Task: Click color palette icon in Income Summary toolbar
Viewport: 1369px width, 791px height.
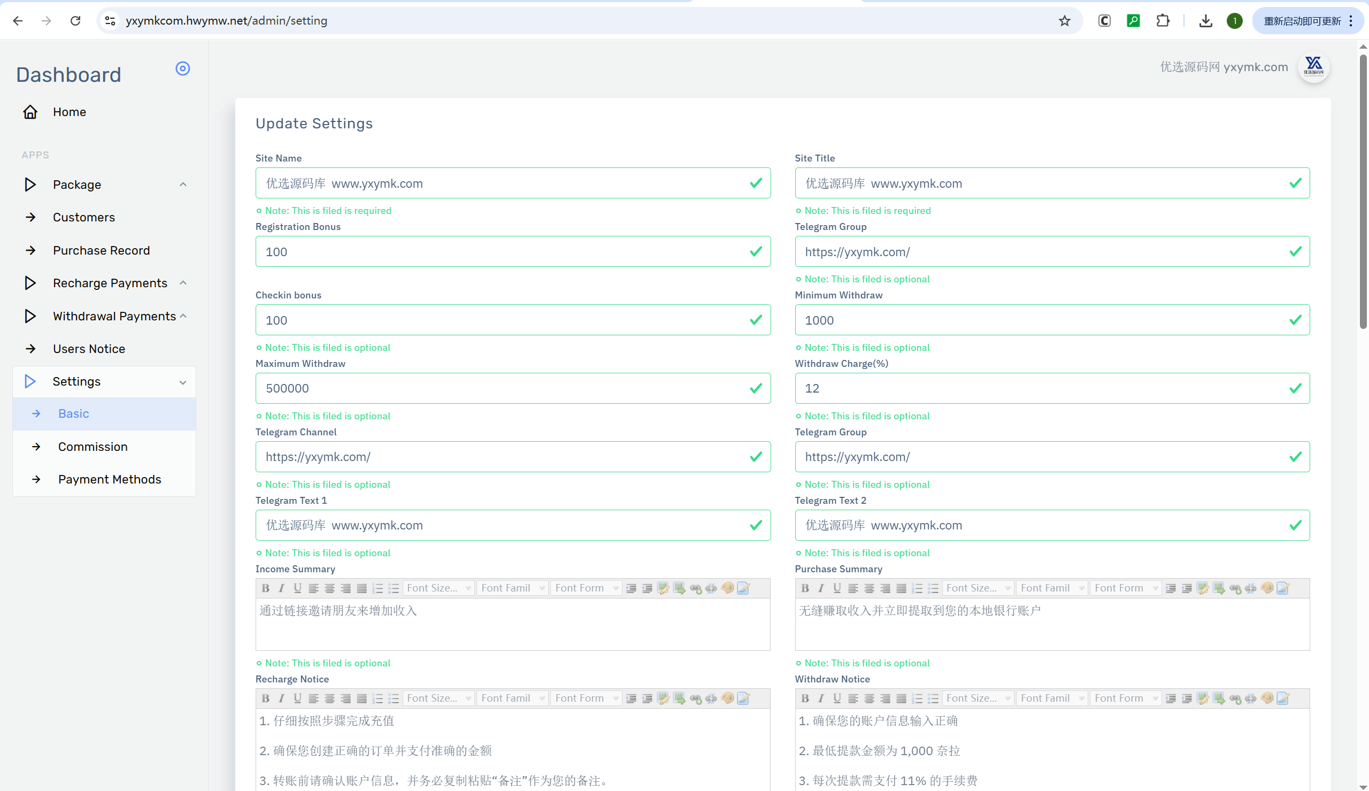Action: [727, 588]
